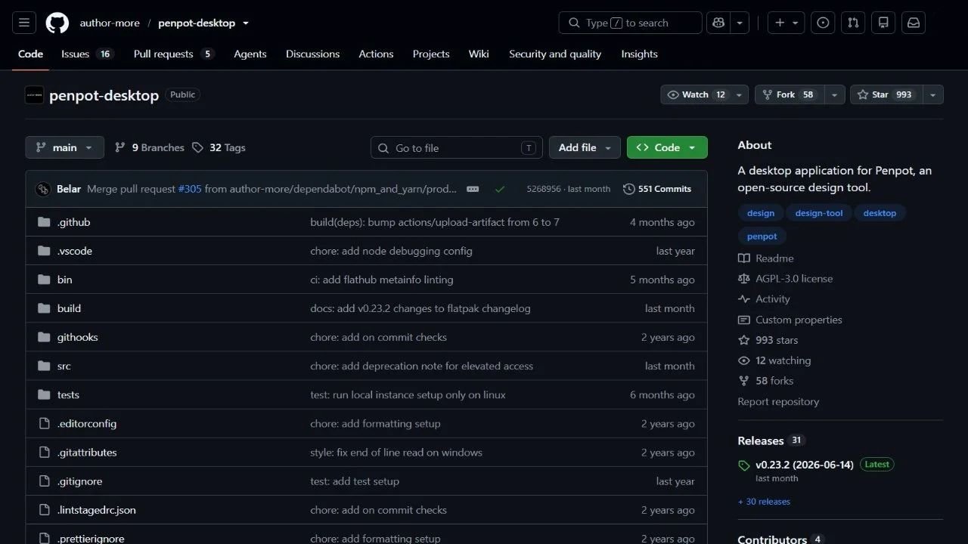This screenshot has width=968, height=544.
Task: Open the global navigation hamburger menu
Action: 23,23
